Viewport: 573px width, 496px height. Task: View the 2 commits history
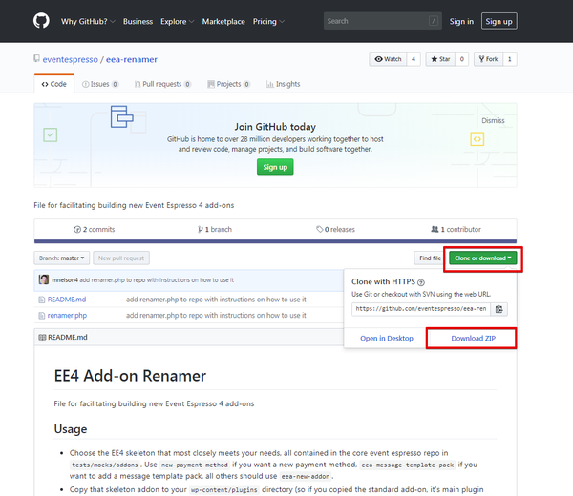click(x=95, y=229)
